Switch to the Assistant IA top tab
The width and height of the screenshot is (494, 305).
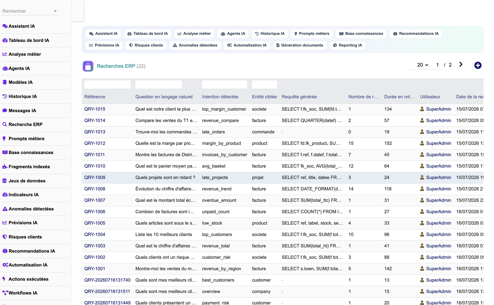tap(103, 34)
